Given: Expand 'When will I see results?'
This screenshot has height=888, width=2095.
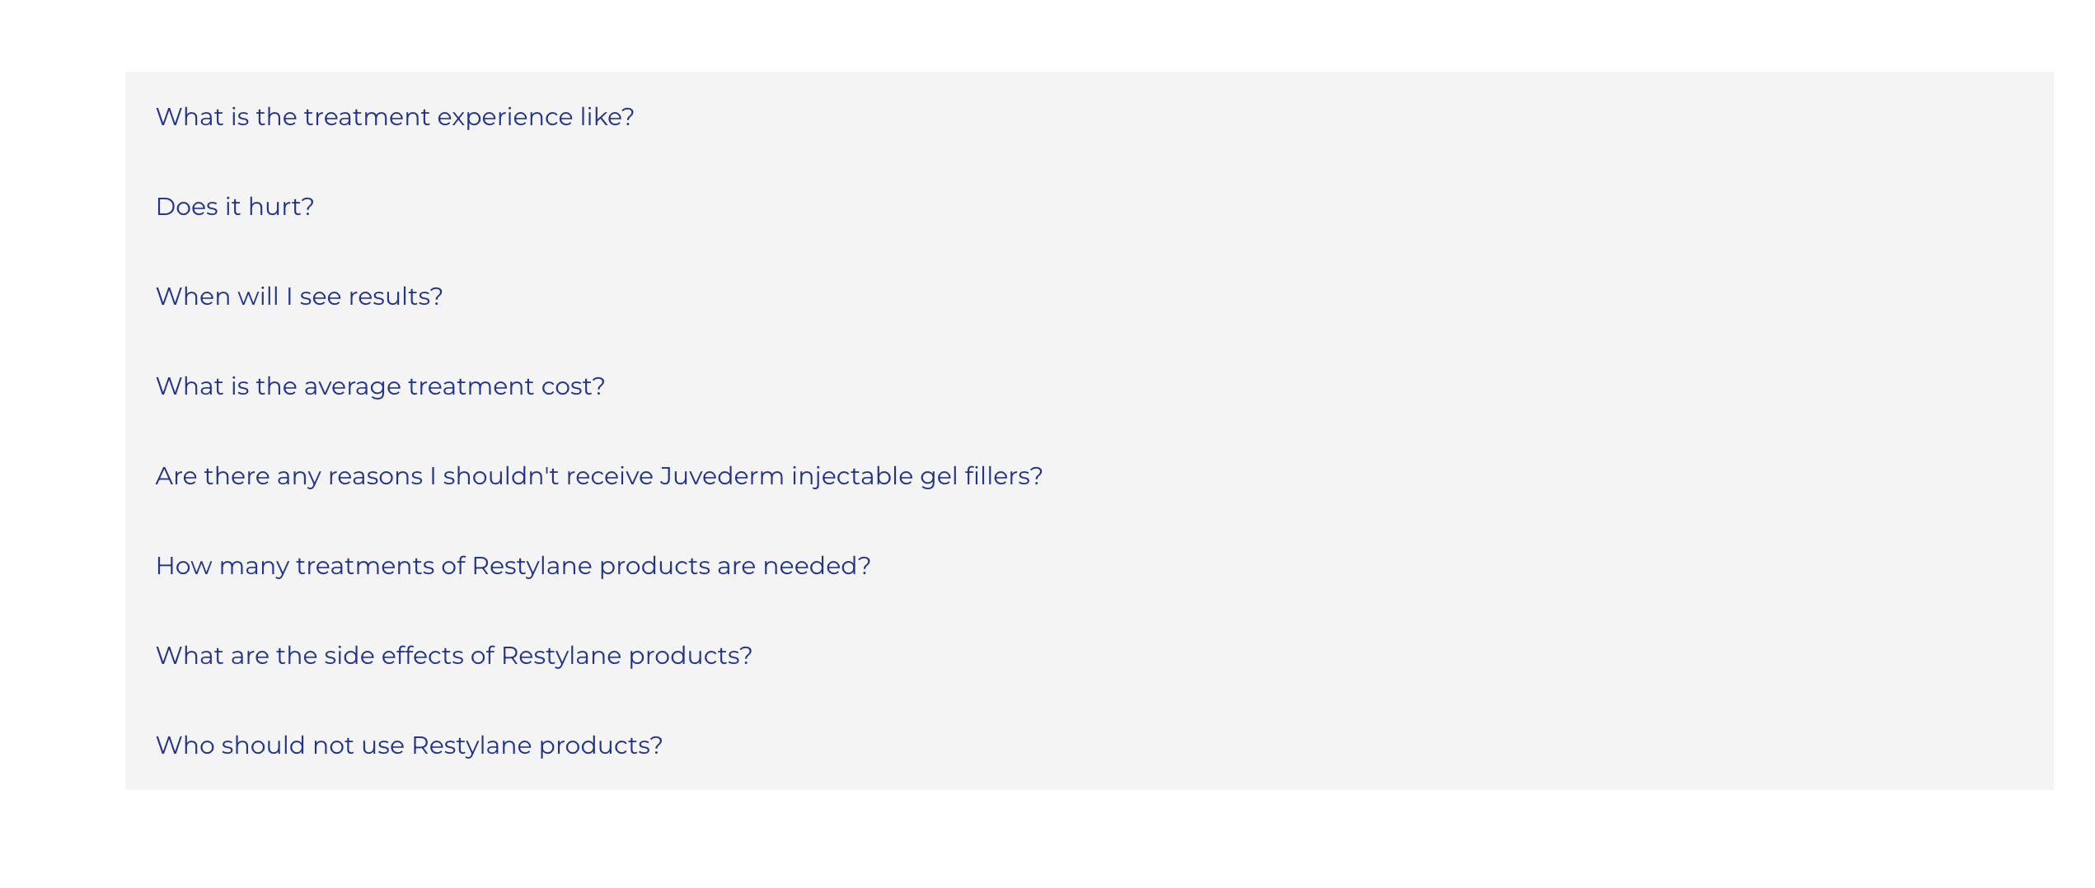Looking at the screenshot, I should (299, 297).
